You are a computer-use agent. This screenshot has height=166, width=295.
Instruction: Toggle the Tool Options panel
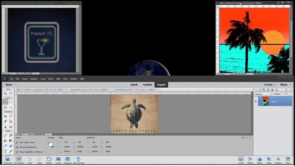click(19, 160)
